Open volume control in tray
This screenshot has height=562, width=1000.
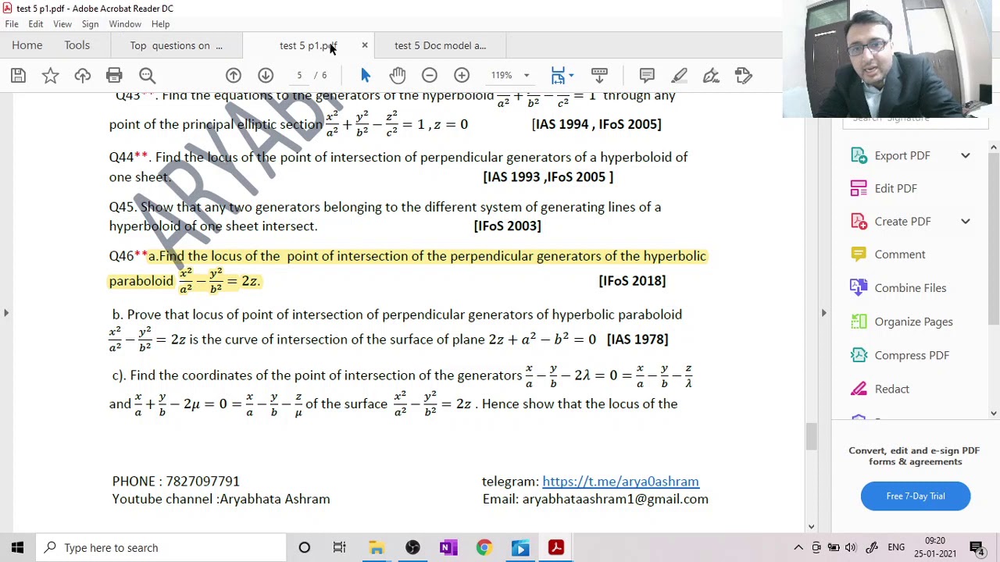coord(851,548)
